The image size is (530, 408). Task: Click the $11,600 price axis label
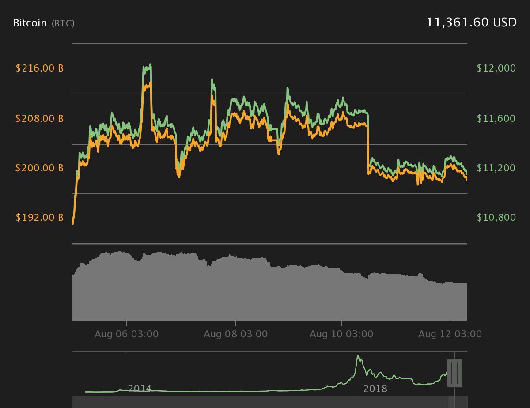pos(496,118)
